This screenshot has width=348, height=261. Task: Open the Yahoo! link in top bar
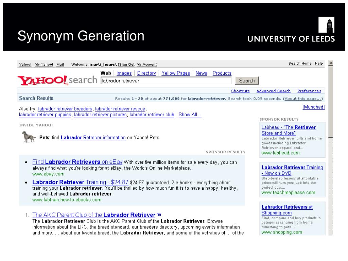tap(25, 64)
